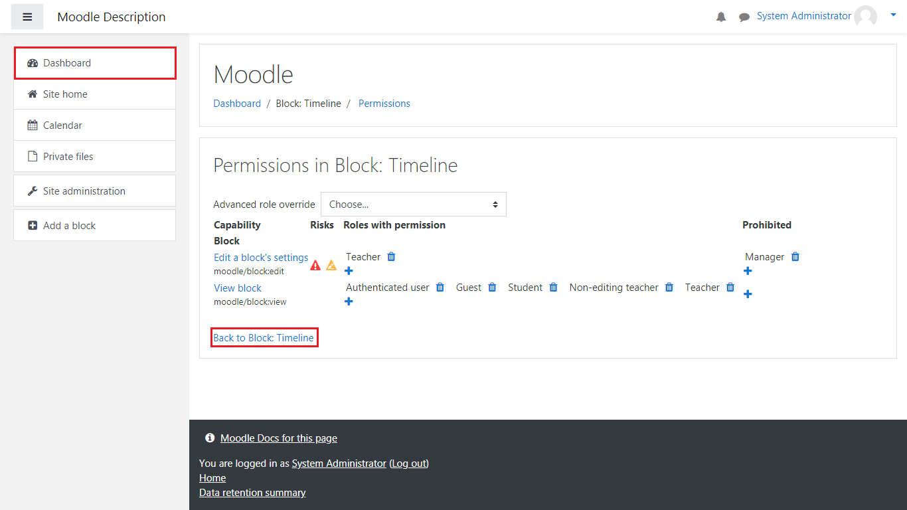Open Site administration from the sidebar
The width and height of the screenshot is (907, 510).
84,191
